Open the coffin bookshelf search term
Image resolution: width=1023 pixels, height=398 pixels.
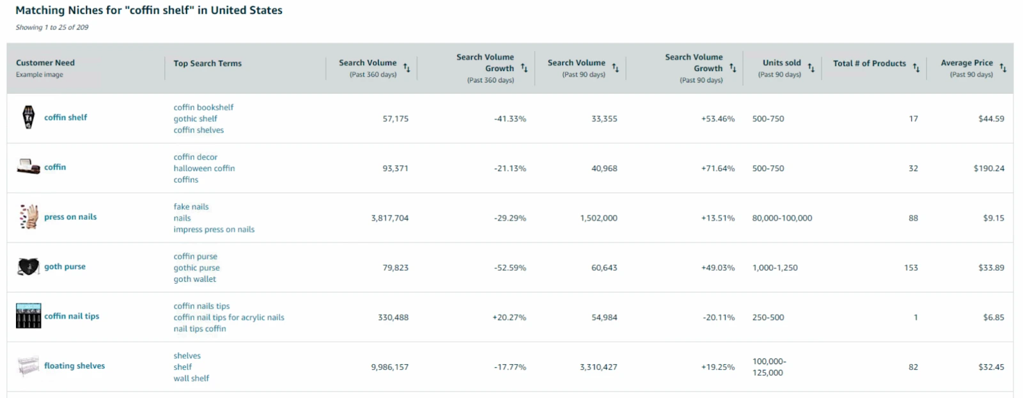click(x=203, y=107)
